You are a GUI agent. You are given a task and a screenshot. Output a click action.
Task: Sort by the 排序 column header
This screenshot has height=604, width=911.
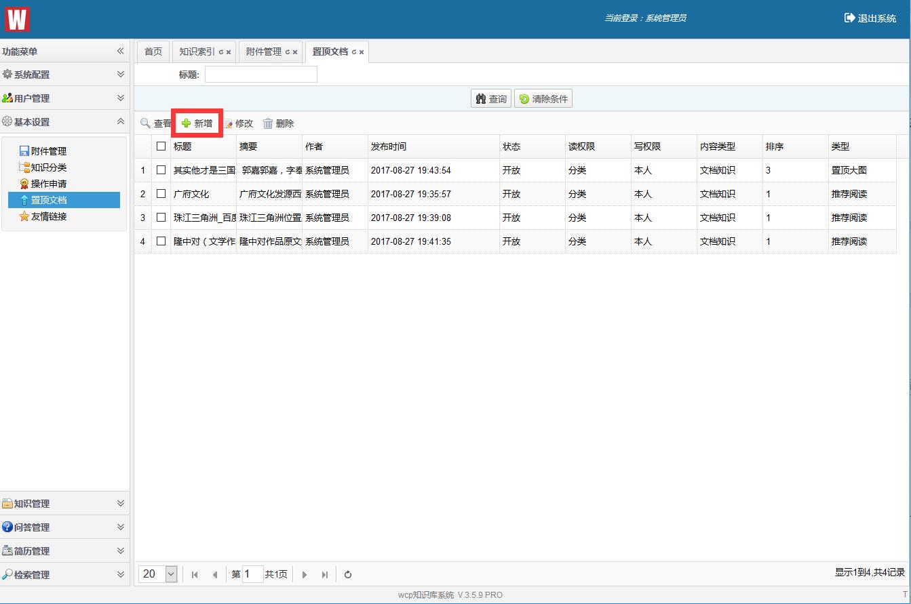[x=796, y=146]
